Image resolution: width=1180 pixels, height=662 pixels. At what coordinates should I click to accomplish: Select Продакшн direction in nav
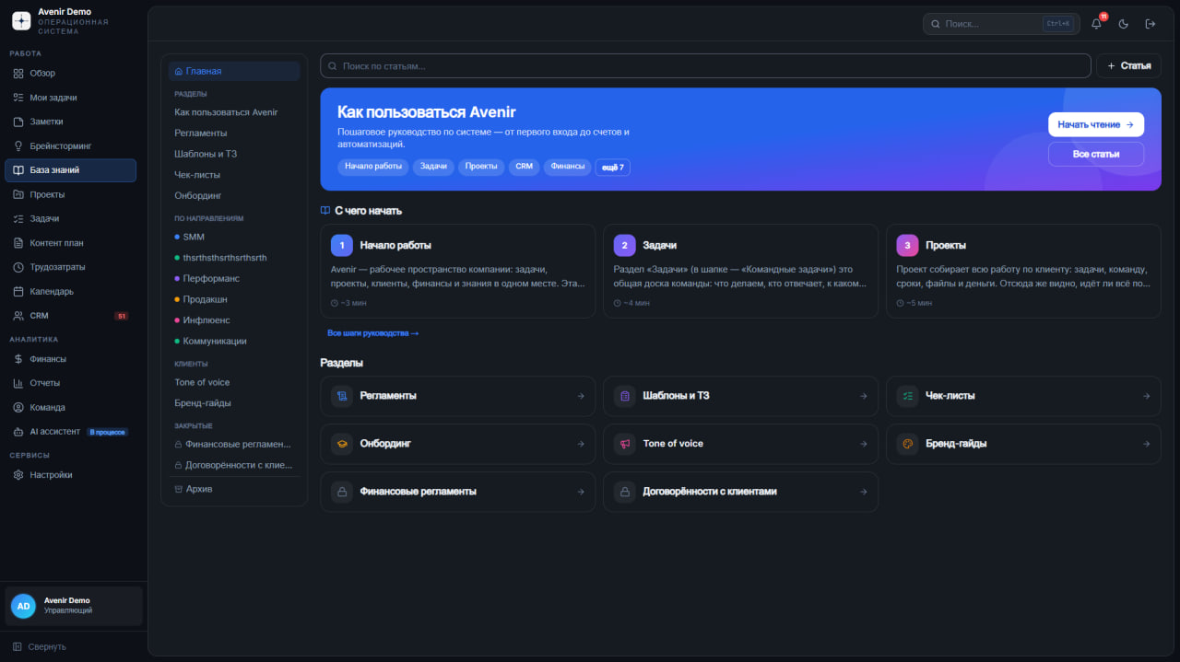coord(234,300)
